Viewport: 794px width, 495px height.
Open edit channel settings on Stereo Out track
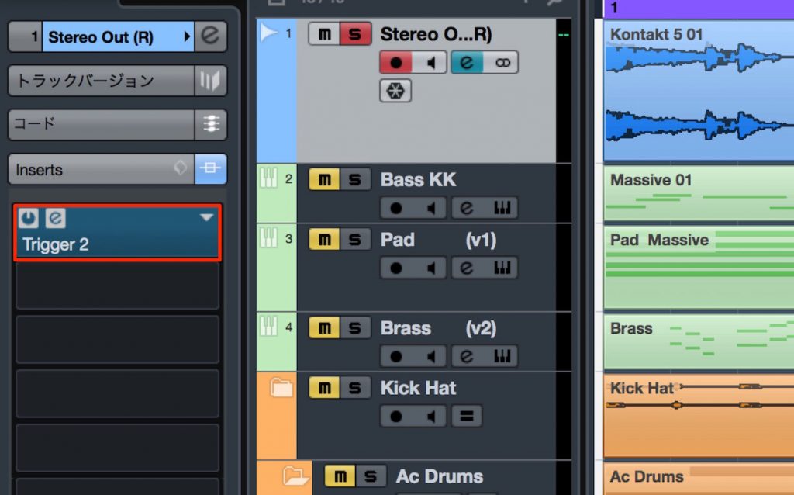[x=466, y=63]
